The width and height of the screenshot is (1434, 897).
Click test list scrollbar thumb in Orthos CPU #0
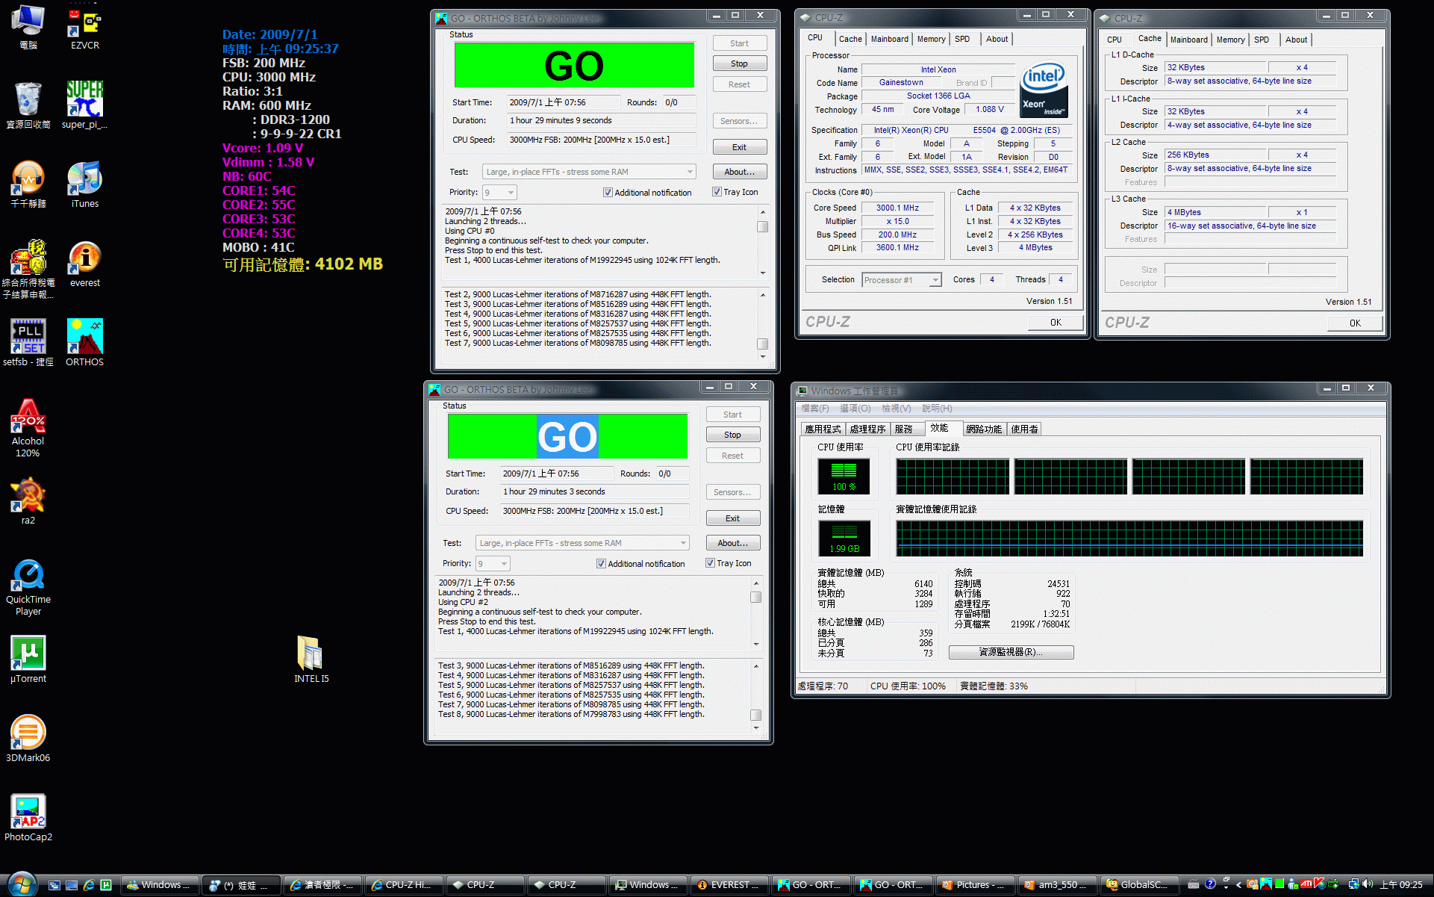coord(762,344)
